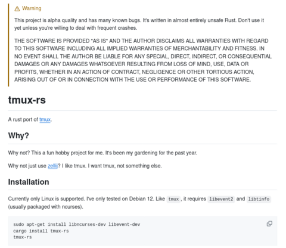
Task: Click the alpha quality warning paragraph
Action: [x=139, y=24]
